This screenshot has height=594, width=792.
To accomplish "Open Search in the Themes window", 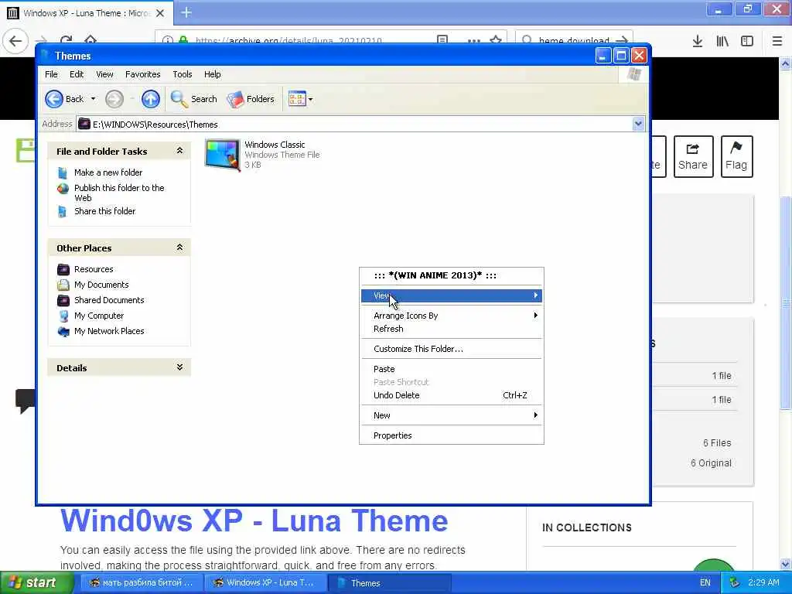I will 194,99.
